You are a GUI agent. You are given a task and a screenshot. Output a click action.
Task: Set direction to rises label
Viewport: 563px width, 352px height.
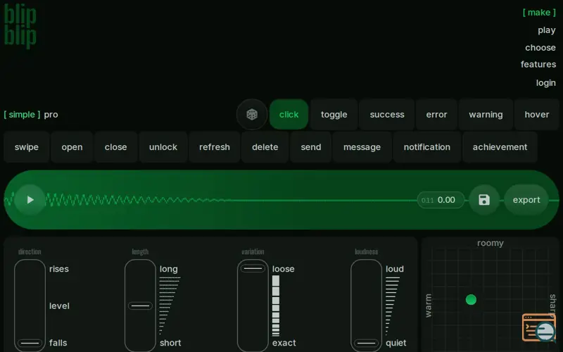coord(59,269)
